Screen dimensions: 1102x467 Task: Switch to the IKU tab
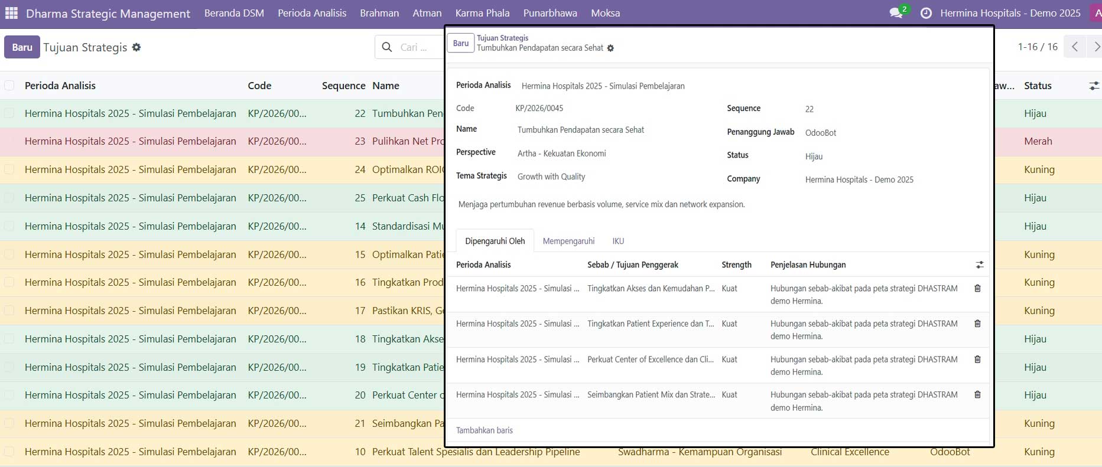click(x=618, y=241)
